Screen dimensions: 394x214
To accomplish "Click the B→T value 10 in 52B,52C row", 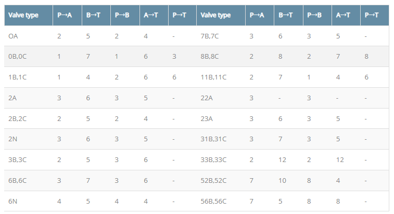I will tap(283, 180).
